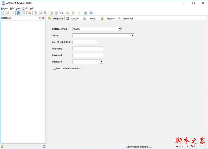
Task: Click the page document toolbar icon with arrow
Action: [36, 13]
